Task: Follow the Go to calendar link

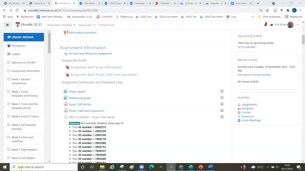Action: [x=247, y=47]
